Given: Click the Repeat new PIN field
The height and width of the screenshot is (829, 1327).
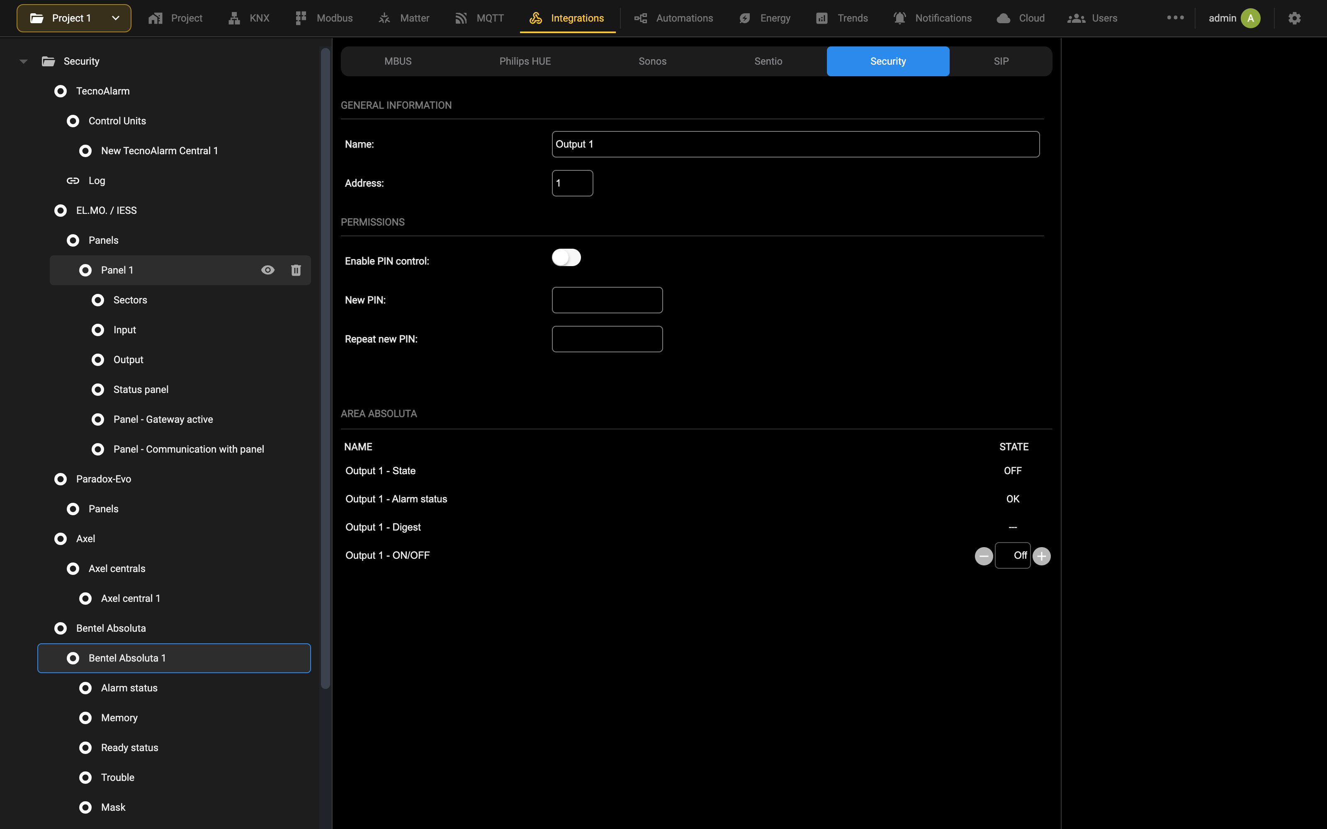Looking at the screenshot, I should click(607, 339).
